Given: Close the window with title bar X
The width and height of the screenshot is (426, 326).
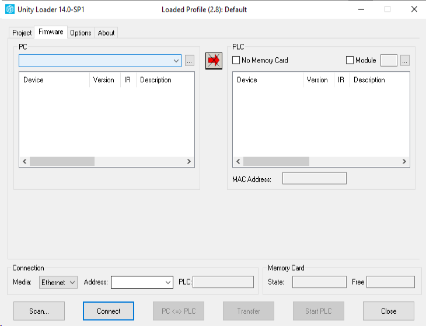Looking at the screenshot, I should point(414,9).
